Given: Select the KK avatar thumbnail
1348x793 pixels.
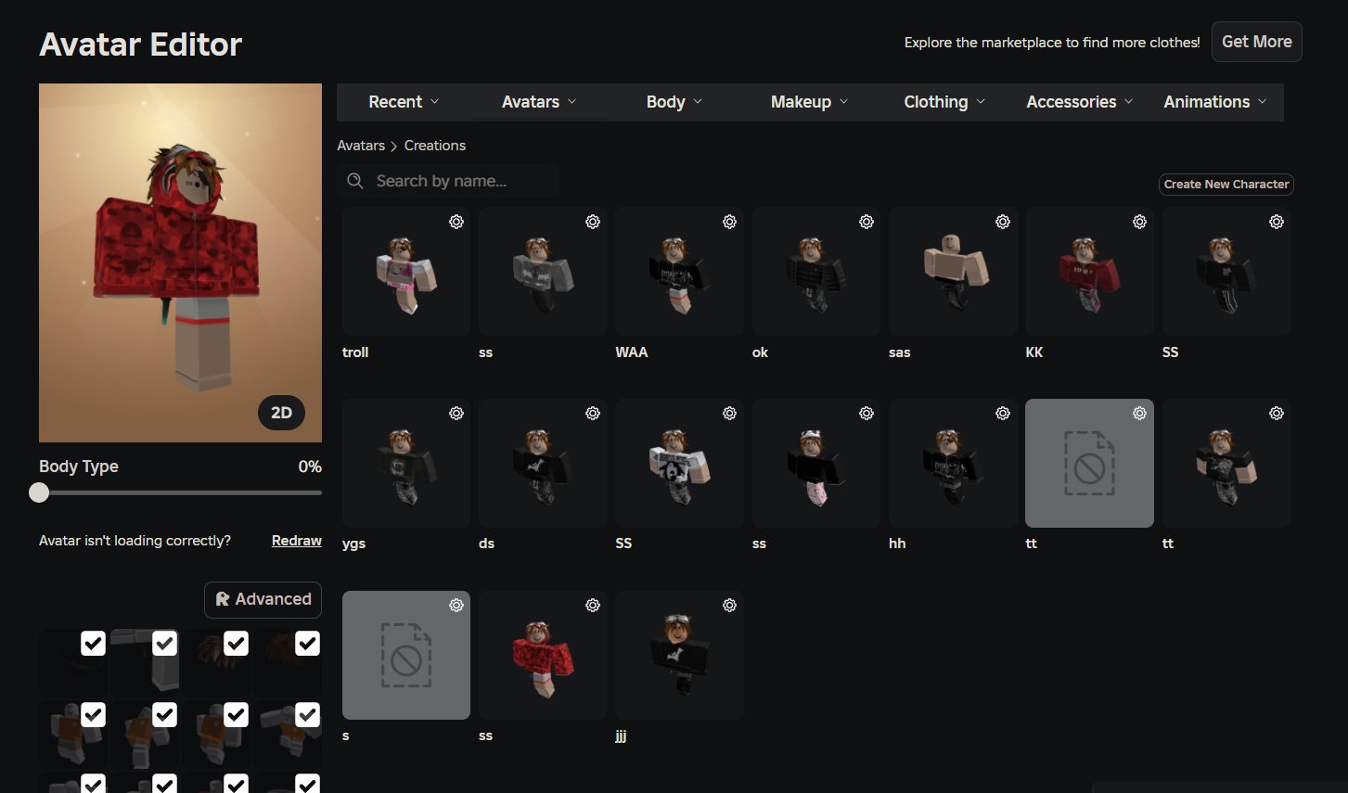Looking at the screenshot, I should [1089, 272].
